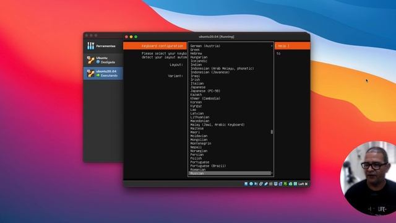The width and height of the screenshot is (396, 223).
Task: Click the Ubuntu VM icon marked Desligada
Action: click(x=91, y=60)
